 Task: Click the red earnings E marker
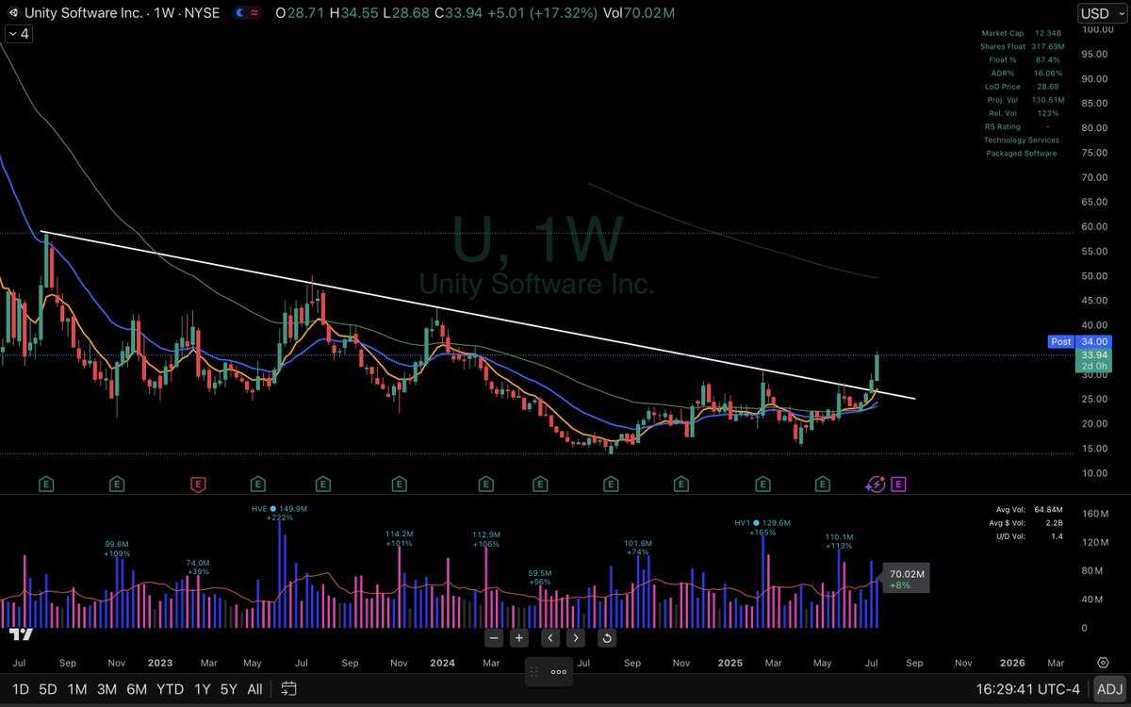198,485
